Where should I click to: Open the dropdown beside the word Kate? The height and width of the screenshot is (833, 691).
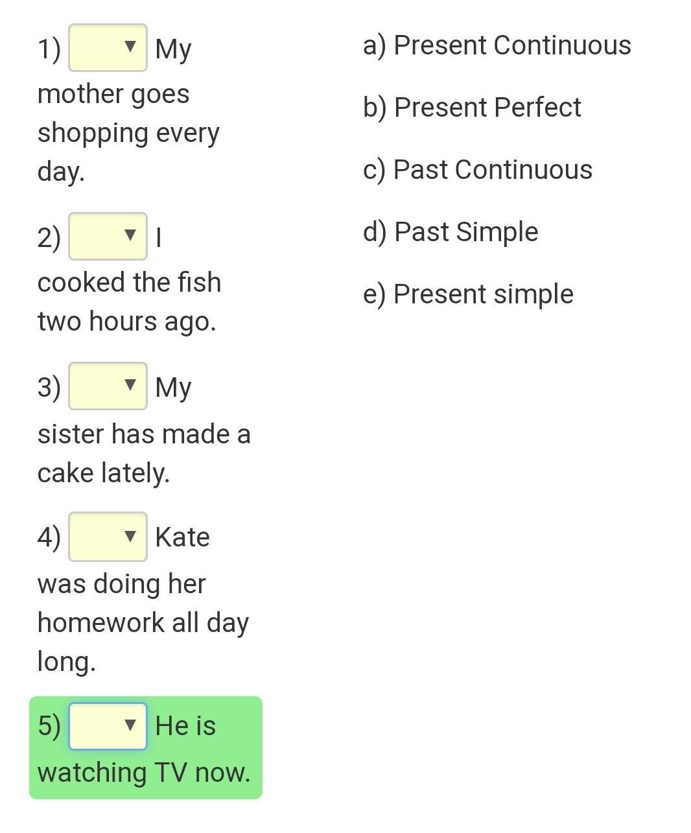point(108,536)
